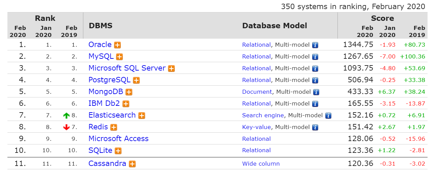
Task: Click the plus icon after PostgreSQL
Action: pos(136,80)
